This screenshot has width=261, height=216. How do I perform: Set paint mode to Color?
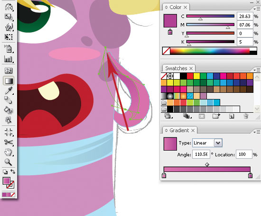(x=4, y=195)
